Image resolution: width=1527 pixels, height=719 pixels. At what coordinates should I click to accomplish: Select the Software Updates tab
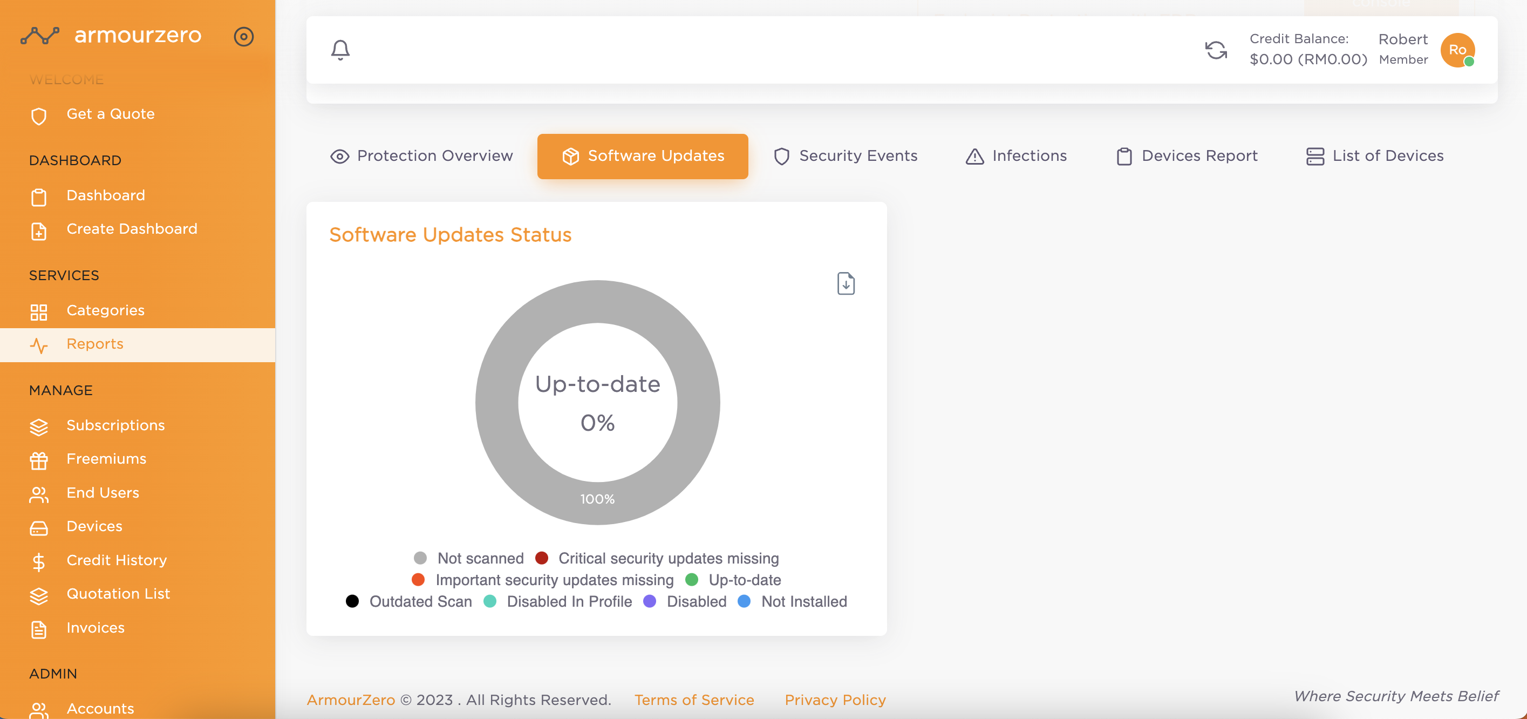[x=643, y=156]
